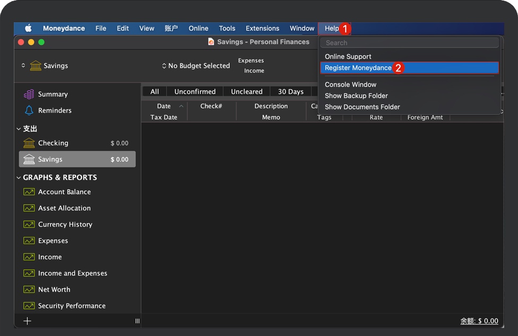The width and height of the screenshot is (518, 336).
Task: Click the Savings $ 0.00 balance amount
Action: 120,160
